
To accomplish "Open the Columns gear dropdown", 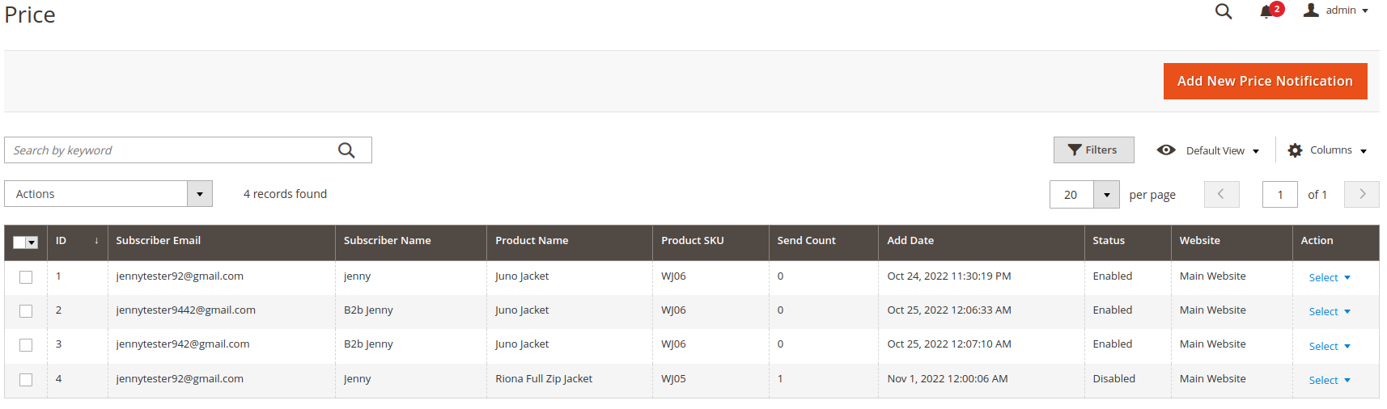I will (x=1327, y=150).
